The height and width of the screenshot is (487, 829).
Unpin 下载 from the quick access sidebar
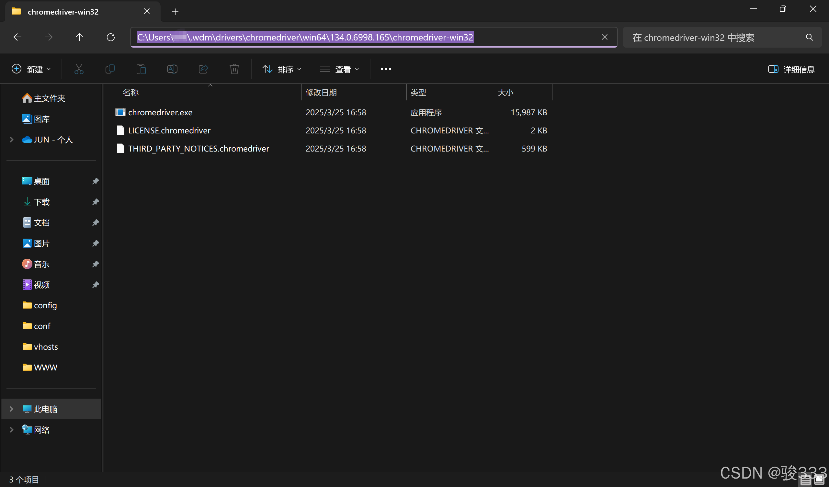(95, 202)
